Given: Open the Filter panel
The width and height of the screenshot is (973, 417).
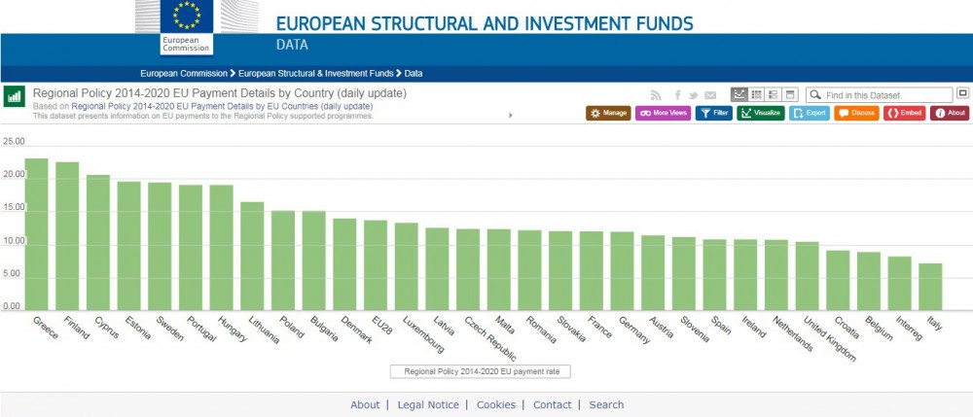Looking at the screenshot, I should click(714, 113).
